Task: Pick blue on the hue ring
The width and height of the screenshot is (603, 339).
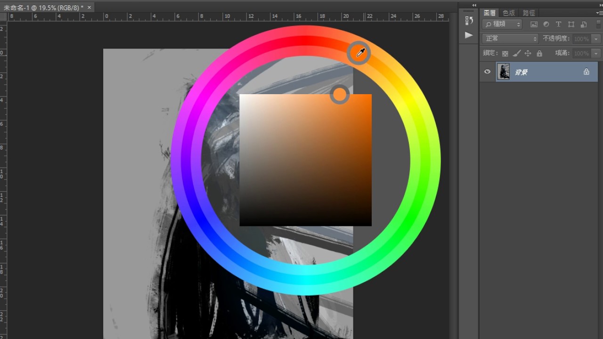Action: point(203,220)
